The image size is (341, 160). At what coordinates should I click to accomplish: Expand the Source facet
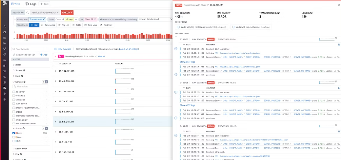click(14, 70)
